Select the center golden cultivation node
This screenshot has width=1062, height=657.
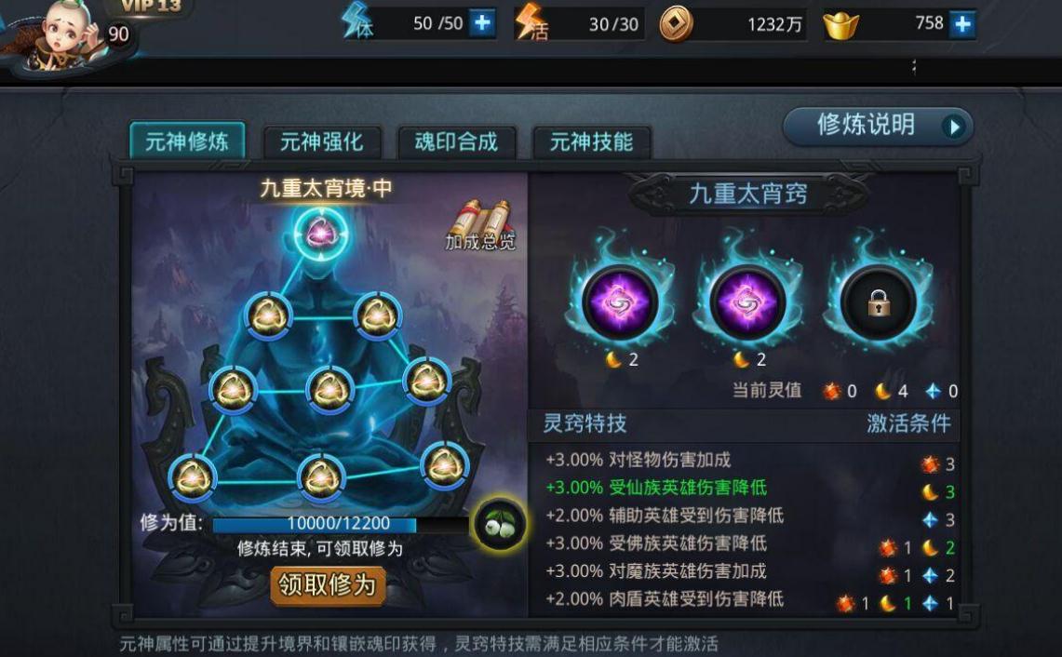click(x=329, y=390)
